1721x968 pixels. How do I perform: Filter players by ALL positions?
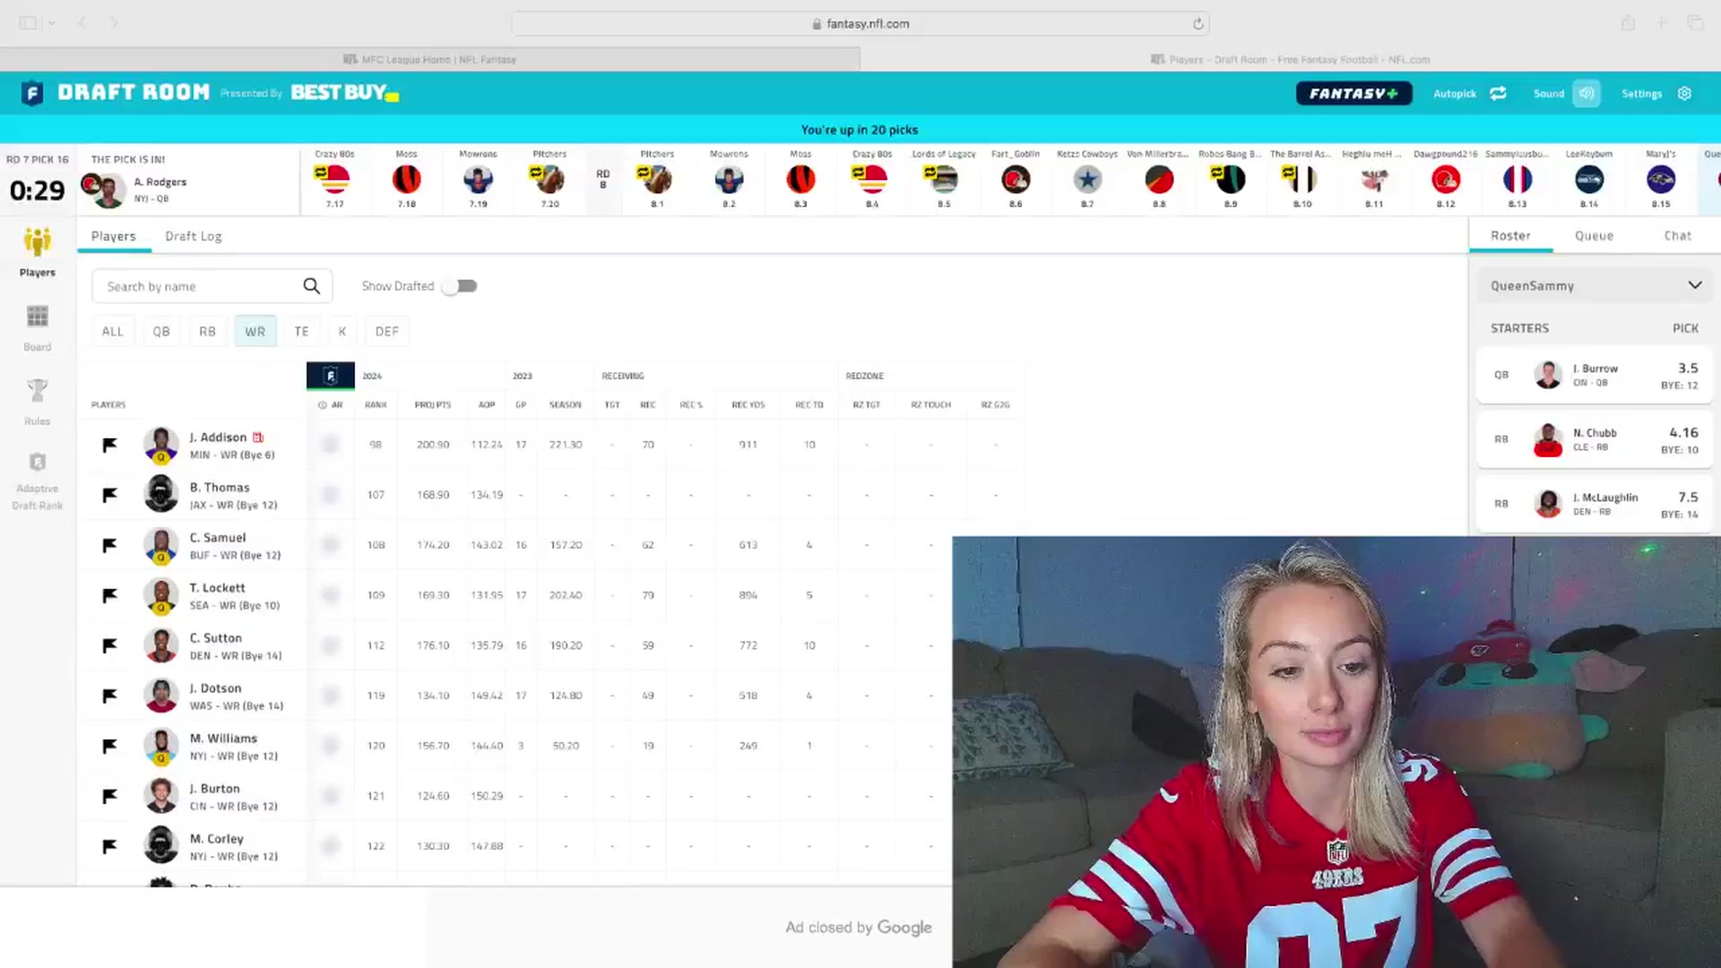[113, 332]
